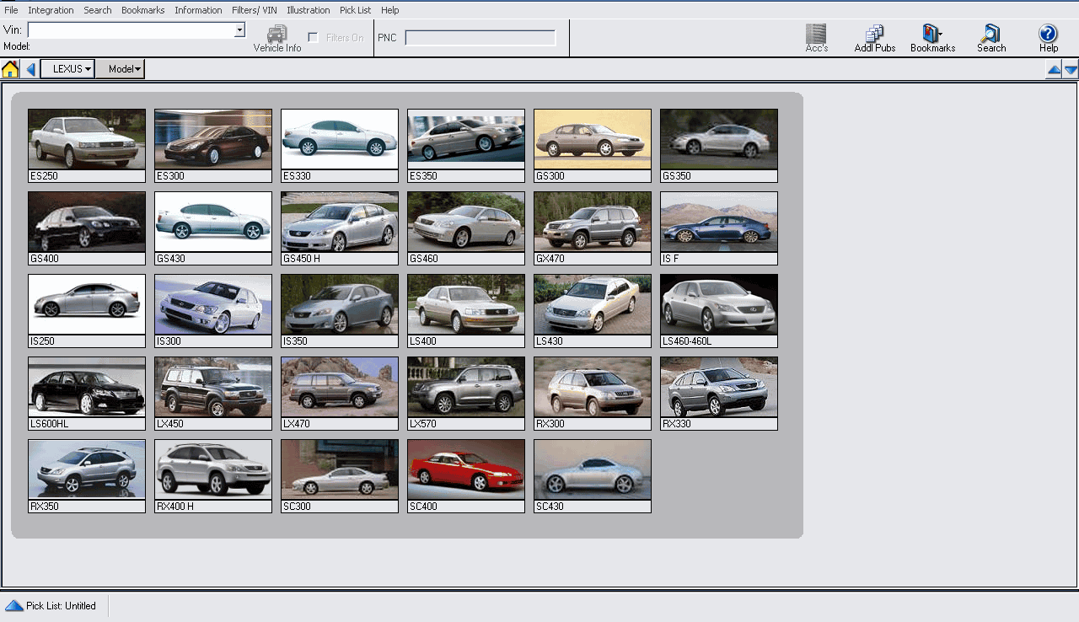Screen dimensions: 1079x622
Task: Open the Vin combo box list arrow
Action: (239, 30)
